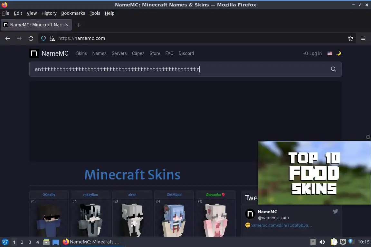
Task: Go back with browser back arrow
Action: pos(8,38)
